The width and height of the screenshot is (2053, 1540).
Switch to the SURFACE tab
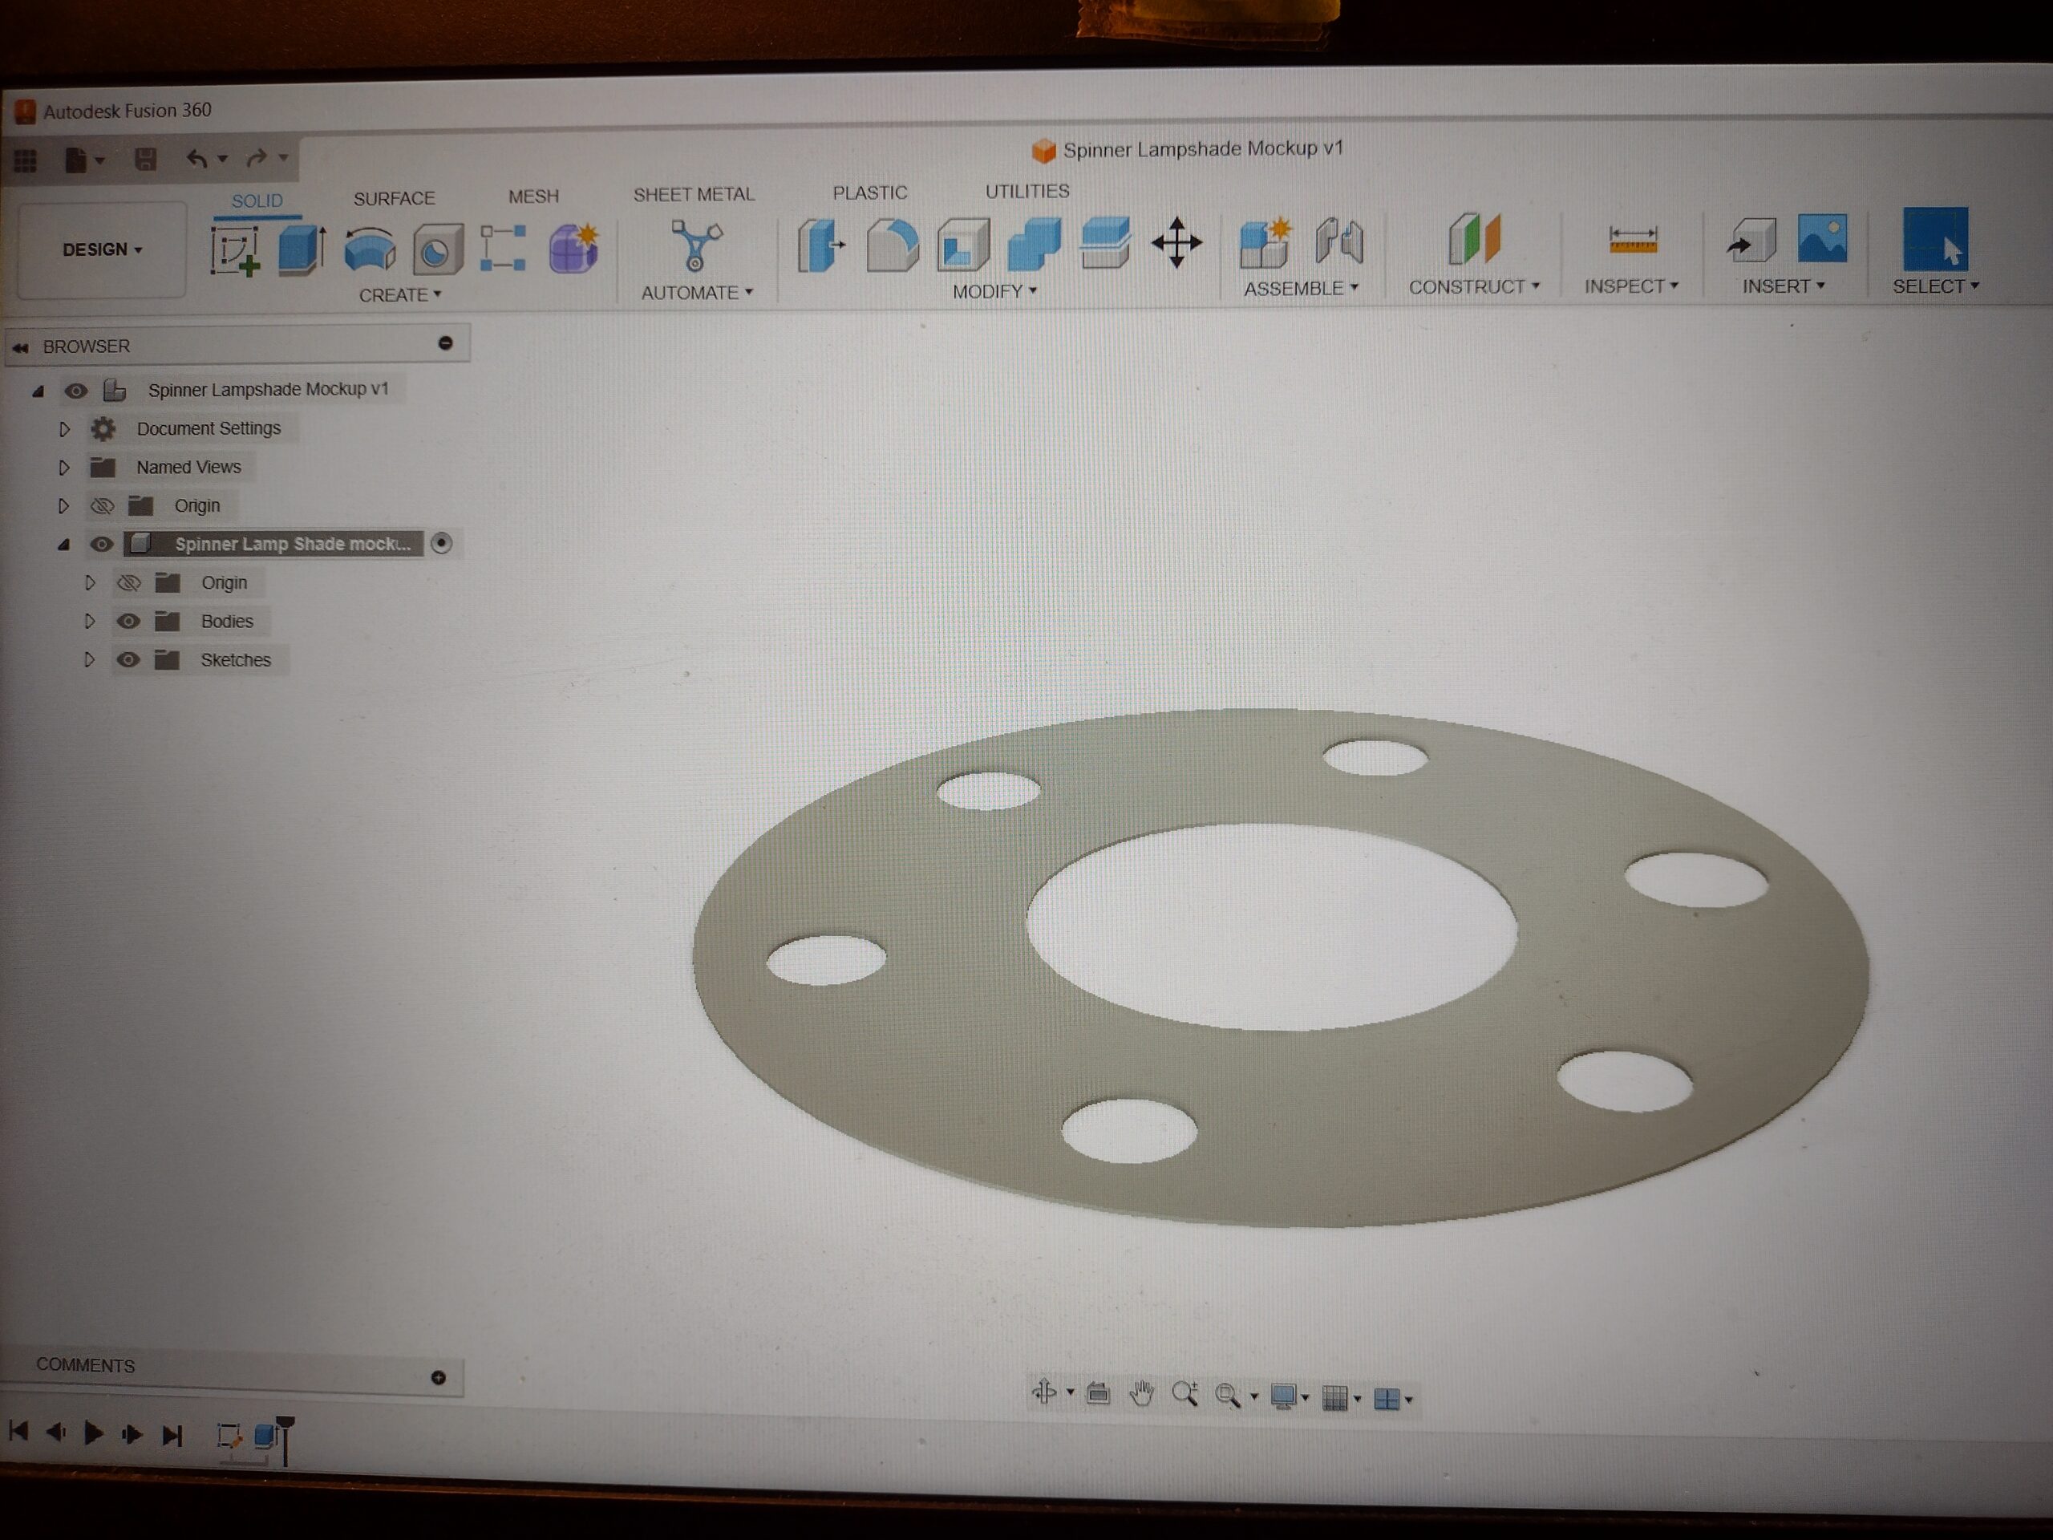[394, 198]
